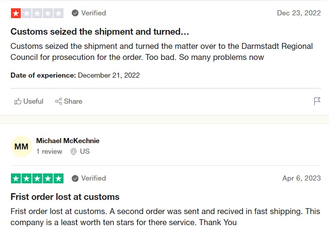The width and height of the screenshot is (329, 233).
Task: Click the Apr 6, 2023 review date
Action: pos(301,178)
